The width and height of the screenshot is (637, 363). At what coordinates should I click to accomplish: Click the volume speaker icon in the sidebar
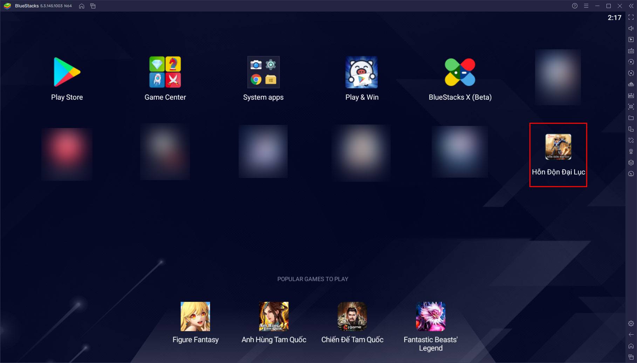pyautogui.click(x=631, y=28)
